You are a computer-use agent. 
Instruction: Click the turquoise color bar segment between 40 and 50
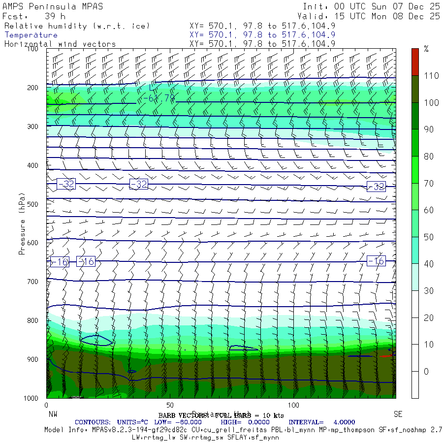click(415, 250)
